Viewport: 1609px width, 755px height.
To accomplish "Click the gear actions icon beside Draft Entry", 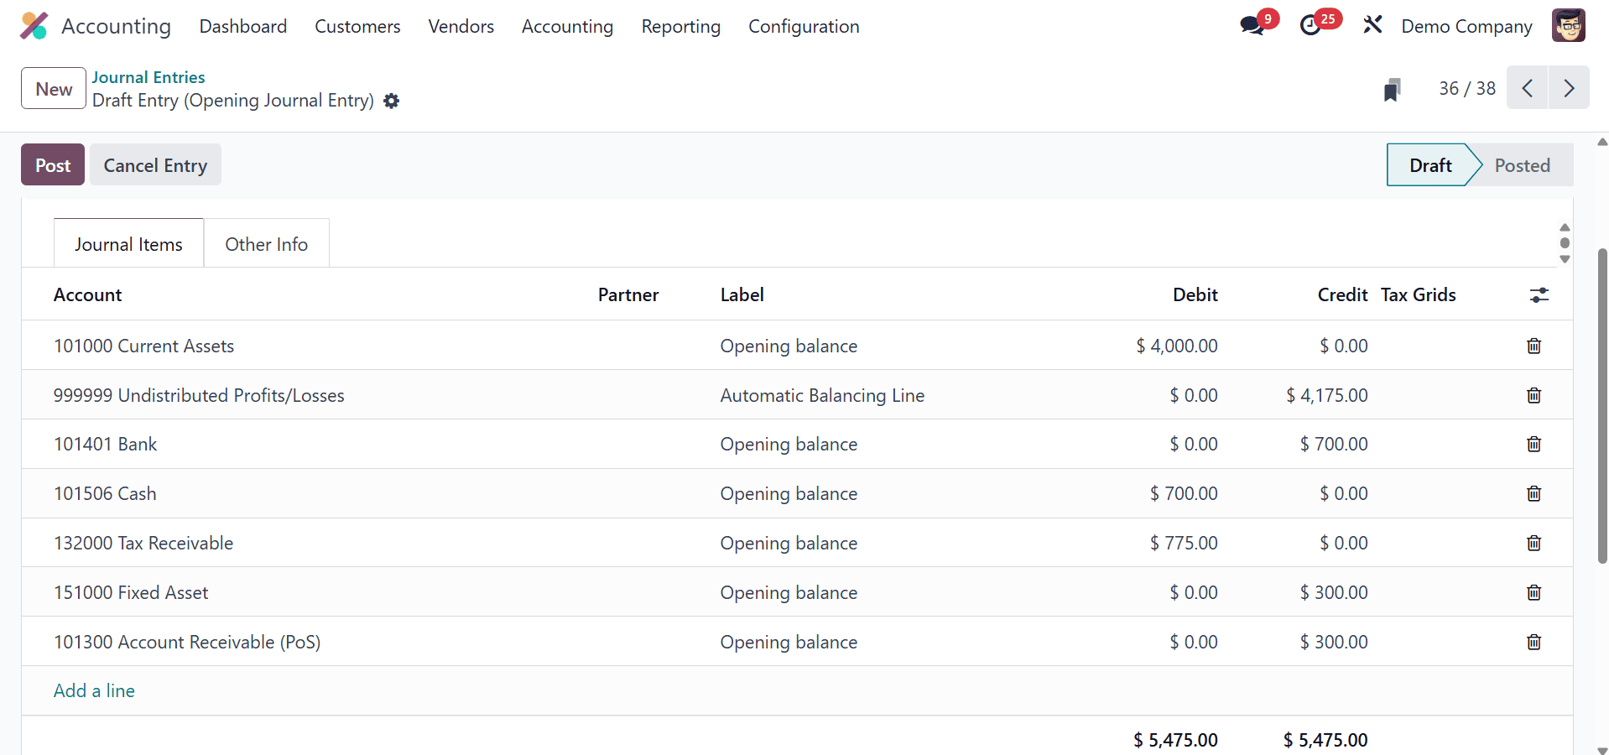I will 391,101.
